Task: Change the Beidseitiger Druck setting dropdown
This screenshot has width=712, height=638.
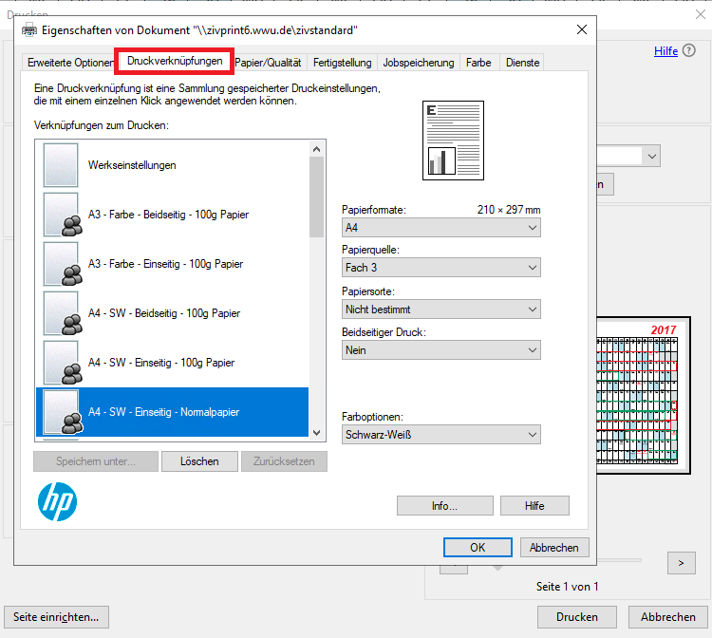Action: point(440,350)
